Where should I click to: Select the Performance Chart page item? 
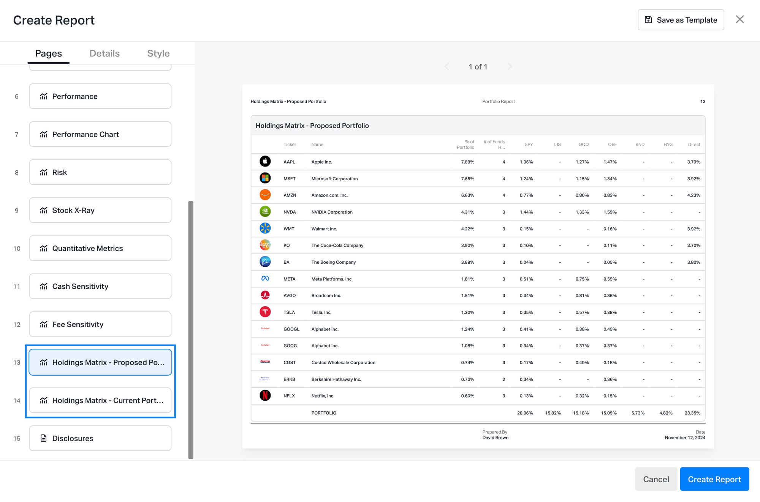[x=100, y=134]
